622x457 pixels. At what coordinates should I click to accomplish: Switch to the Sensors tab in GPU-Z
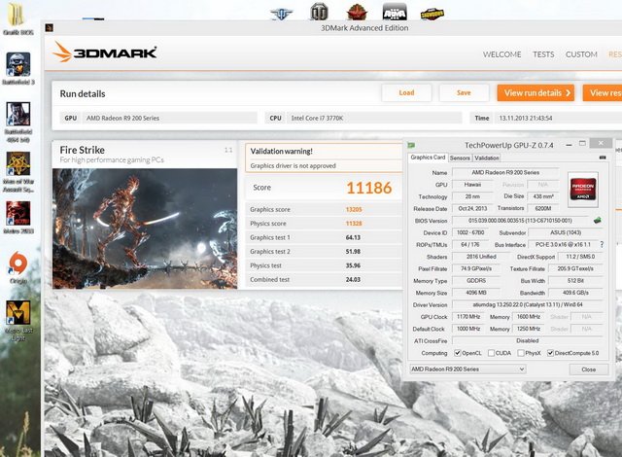(460, 158)
